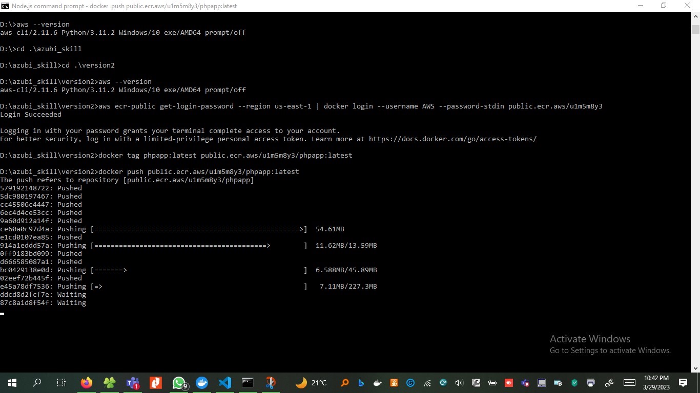Image resolution: width=700 pixels, height=393 pixels.
Task: Open the Command Prompt title bar system menu
Action: pos(5,6)
